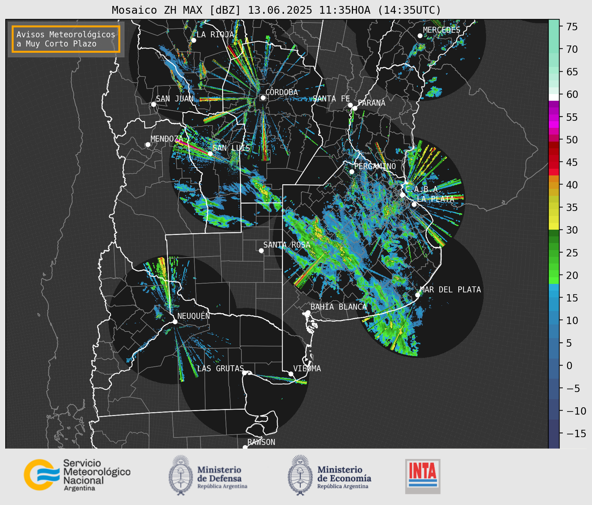
Task: Click the MENDOZA city marker dot
Action: (x=148, y=145)
